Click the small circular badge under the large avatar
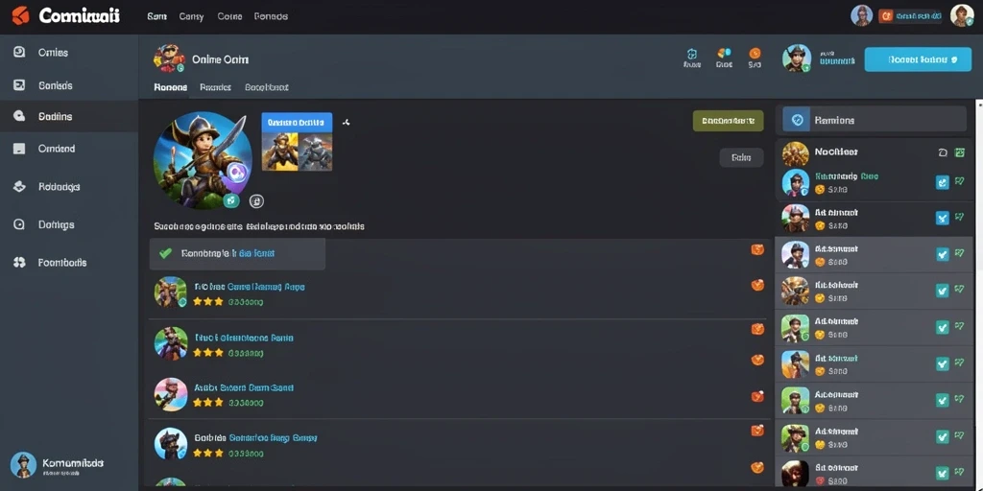 click(256, 201)
